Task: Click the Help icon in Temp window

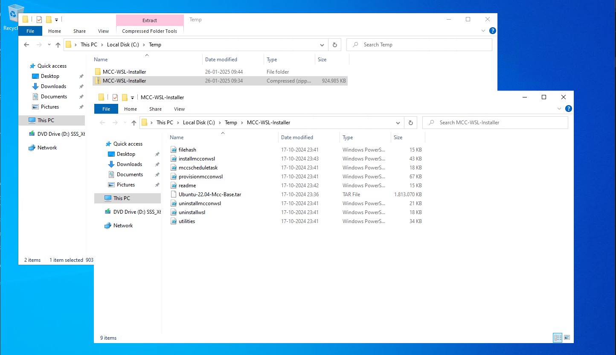Action: click(492, 31)
